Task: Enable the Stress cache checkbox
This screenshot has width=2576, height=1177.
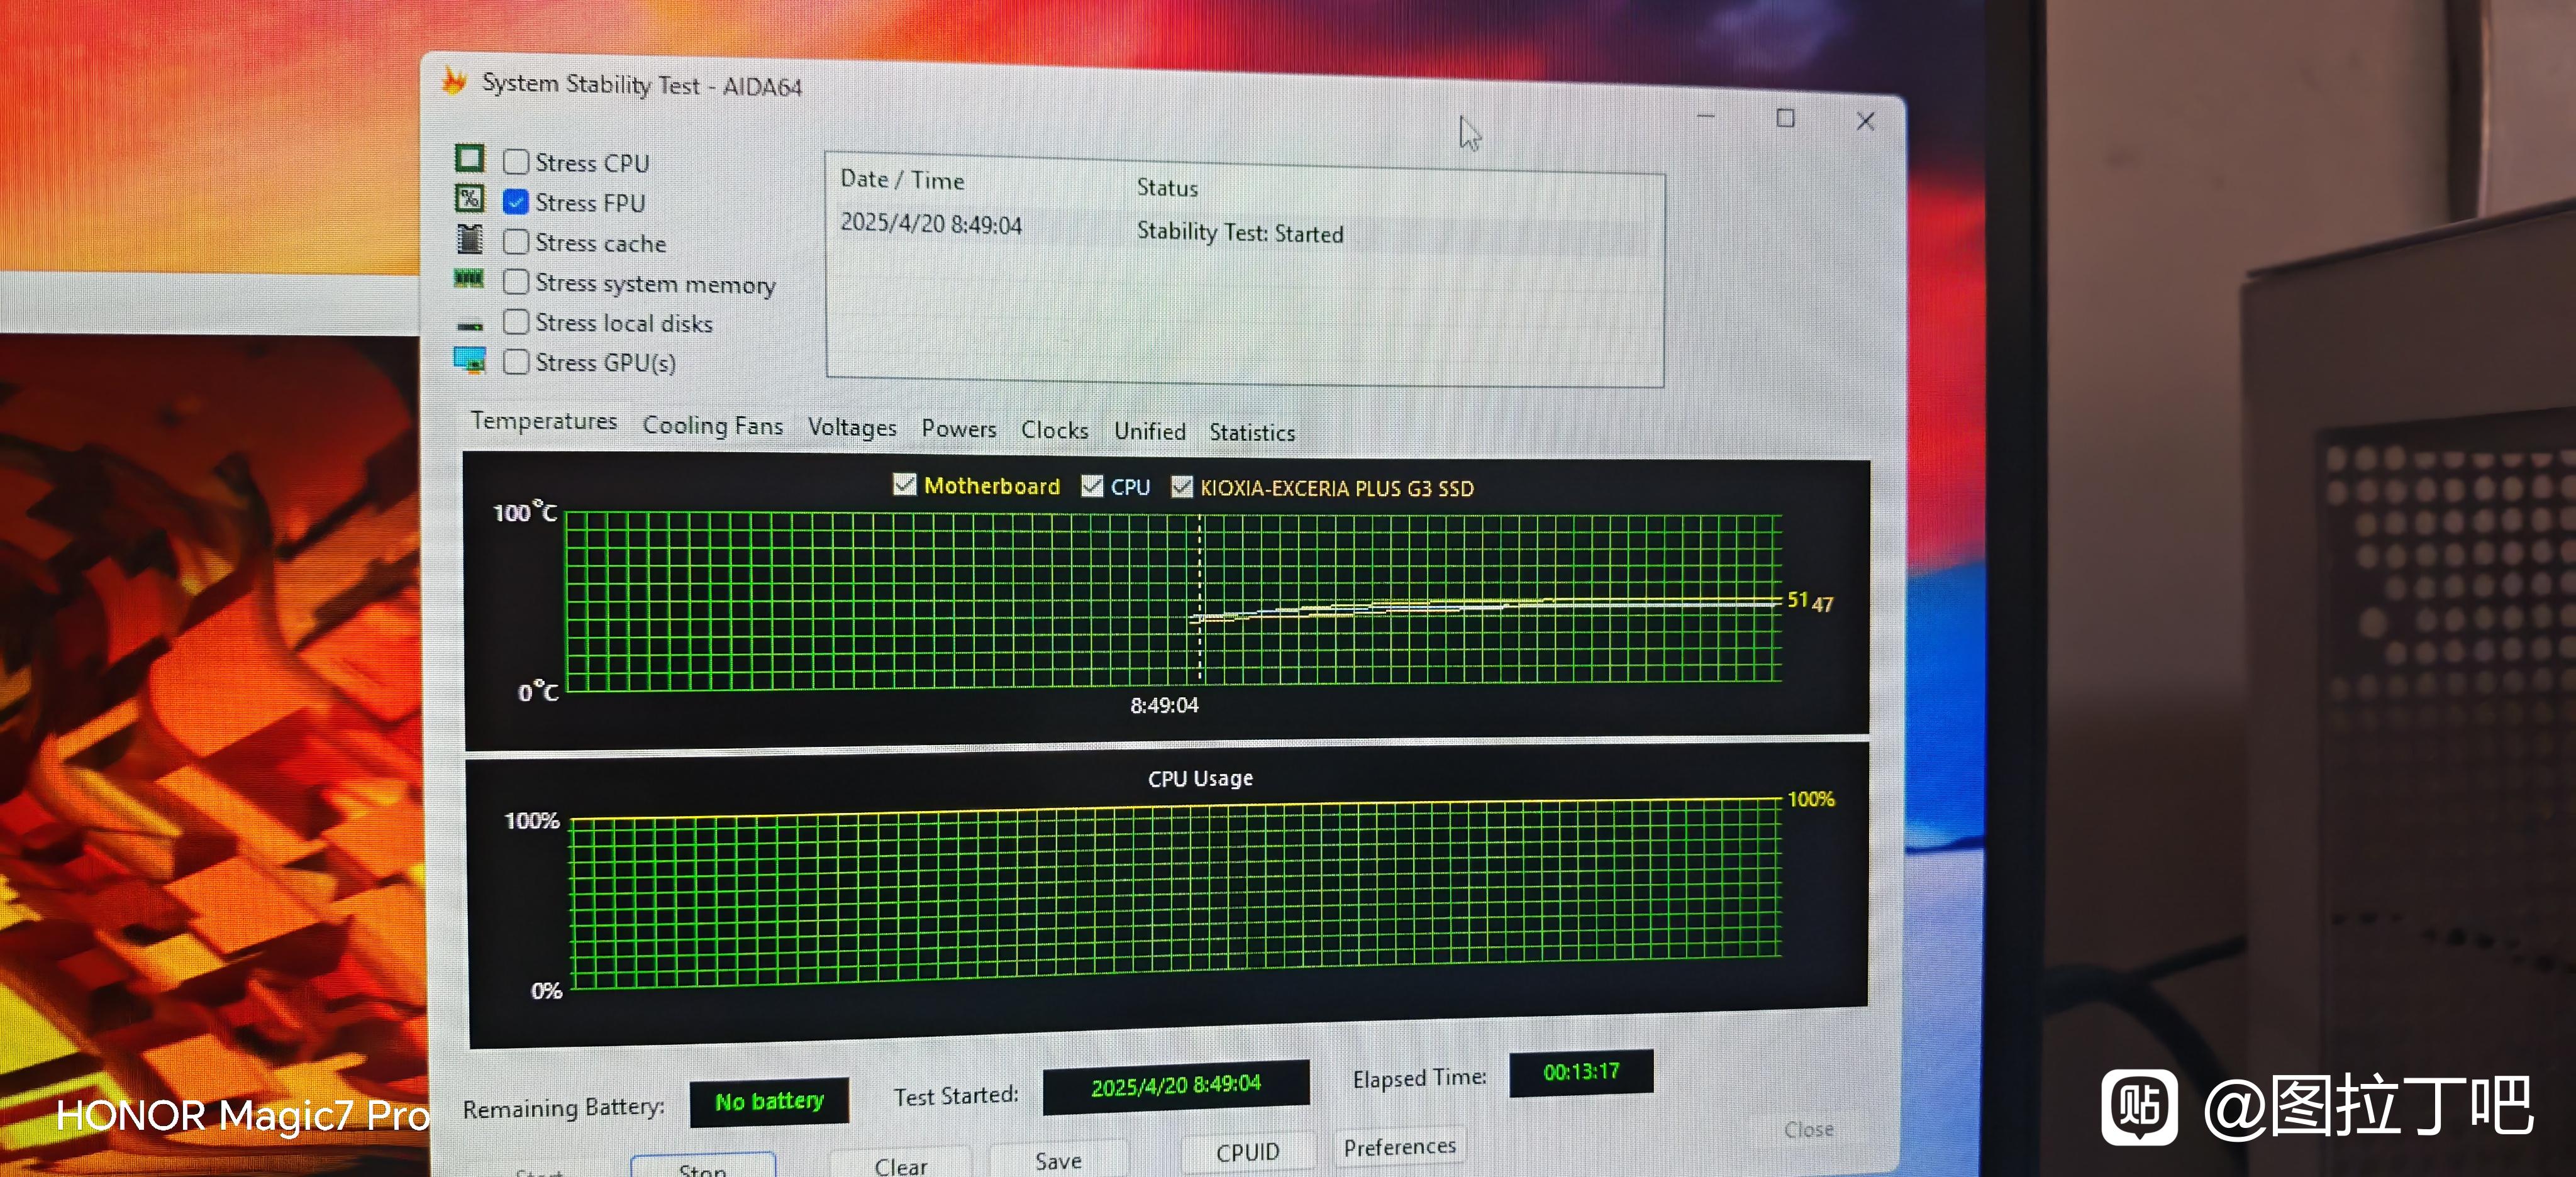Action: pos(516,242)
